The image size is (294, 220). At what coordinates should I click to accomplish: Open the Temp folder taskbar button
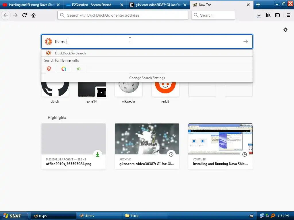[x=145, y=216]
